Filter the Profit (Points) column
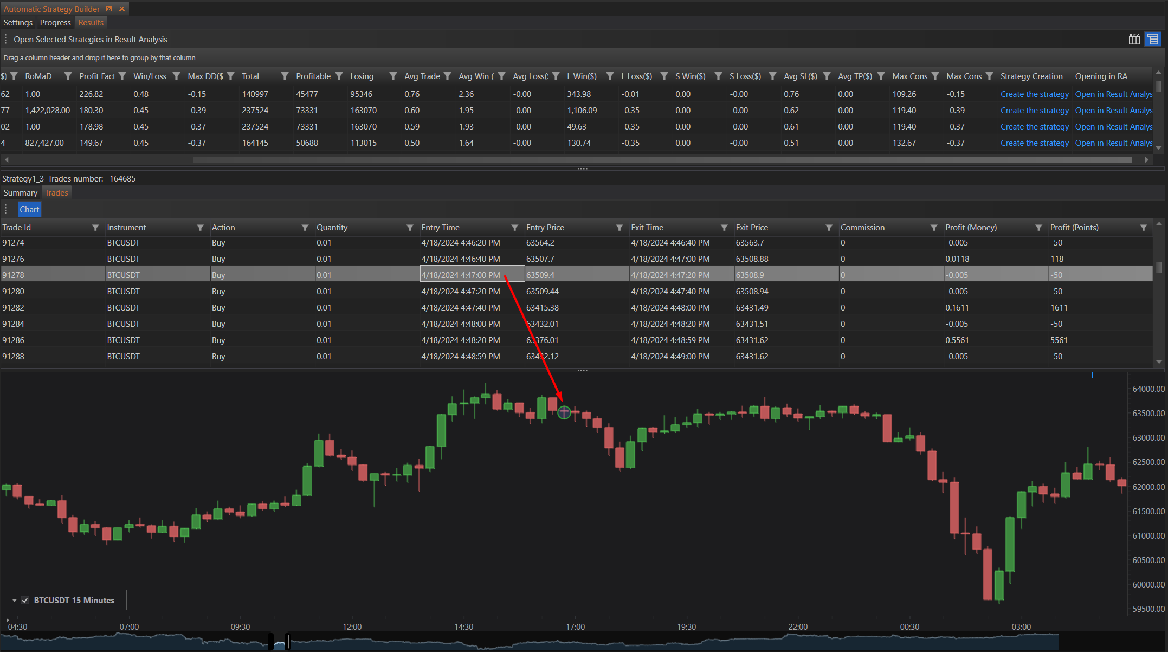This screenshot has height=652, width=1168. coord(1143,228)
